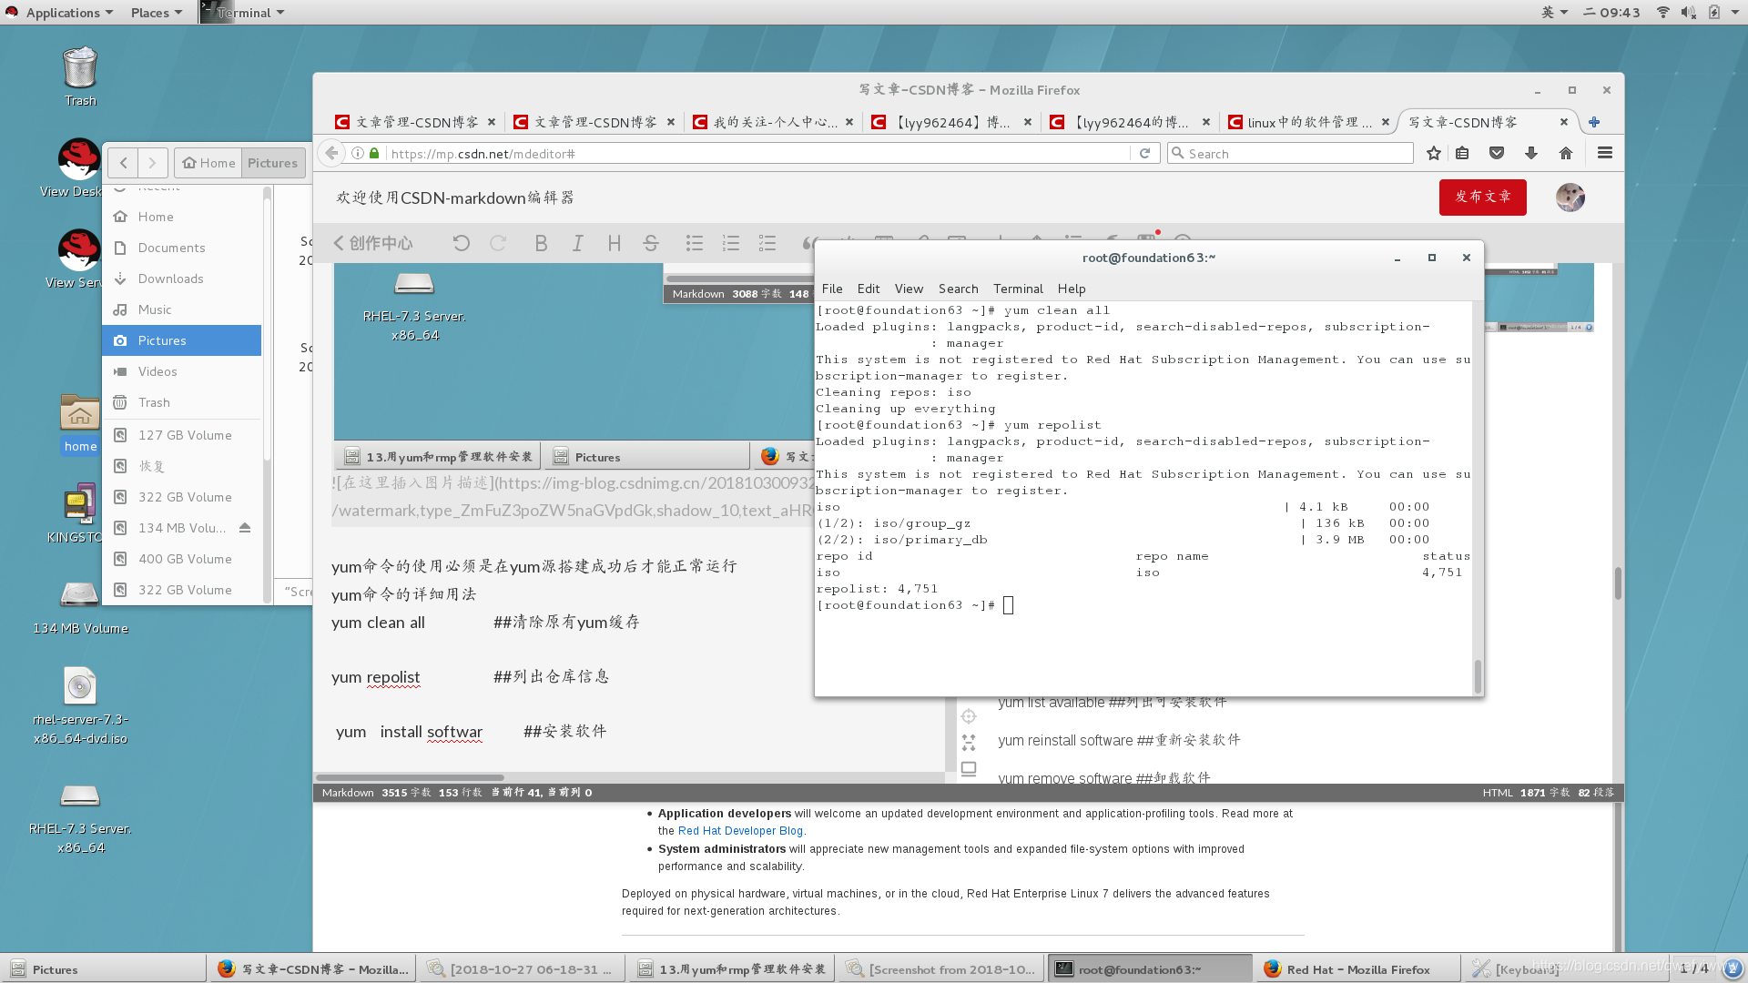Switch to Red Hat - Mozilla Firefox taskbar item
1748x983 pixels.
coord(1357,969)
